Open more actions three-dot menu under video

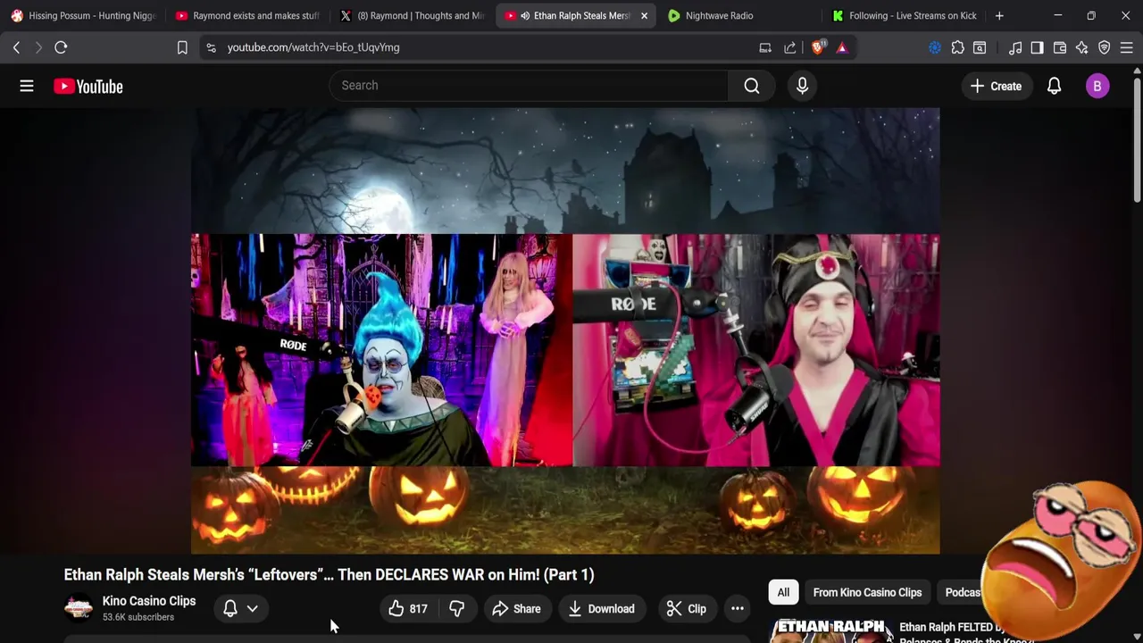pyautogui.click(x=738, y=609)
